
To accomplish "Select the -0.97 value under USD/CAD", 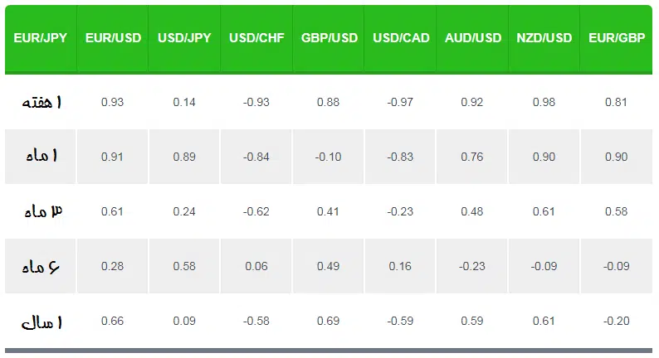I will 400,102.
